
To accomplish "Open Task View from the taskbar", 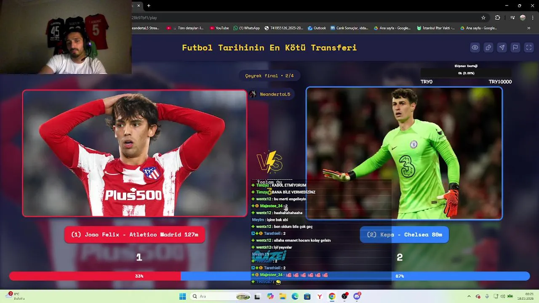I will point(257,296).
